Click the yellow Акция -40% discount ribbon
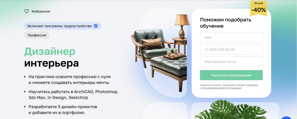The height and width of the screenshot is (119, 297). click(259, 8)
